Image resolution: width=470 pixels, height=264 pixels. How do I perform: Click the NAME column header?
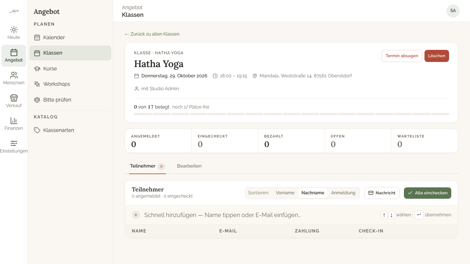139,231
